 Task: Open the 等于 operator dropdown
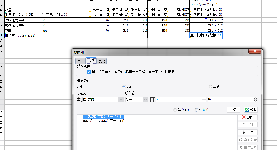tap(146, 100)
